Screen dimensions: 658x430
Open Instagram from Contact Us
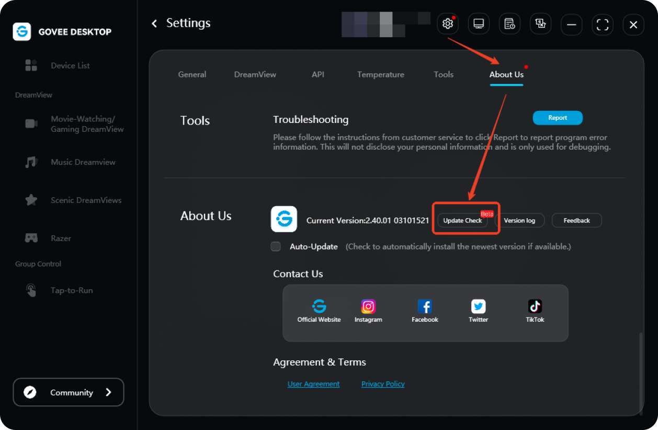point(368,307)
